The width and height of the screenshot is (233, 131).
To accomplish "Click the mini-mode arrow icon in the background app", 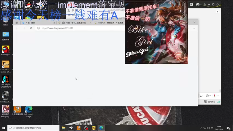I will (205, 4).
